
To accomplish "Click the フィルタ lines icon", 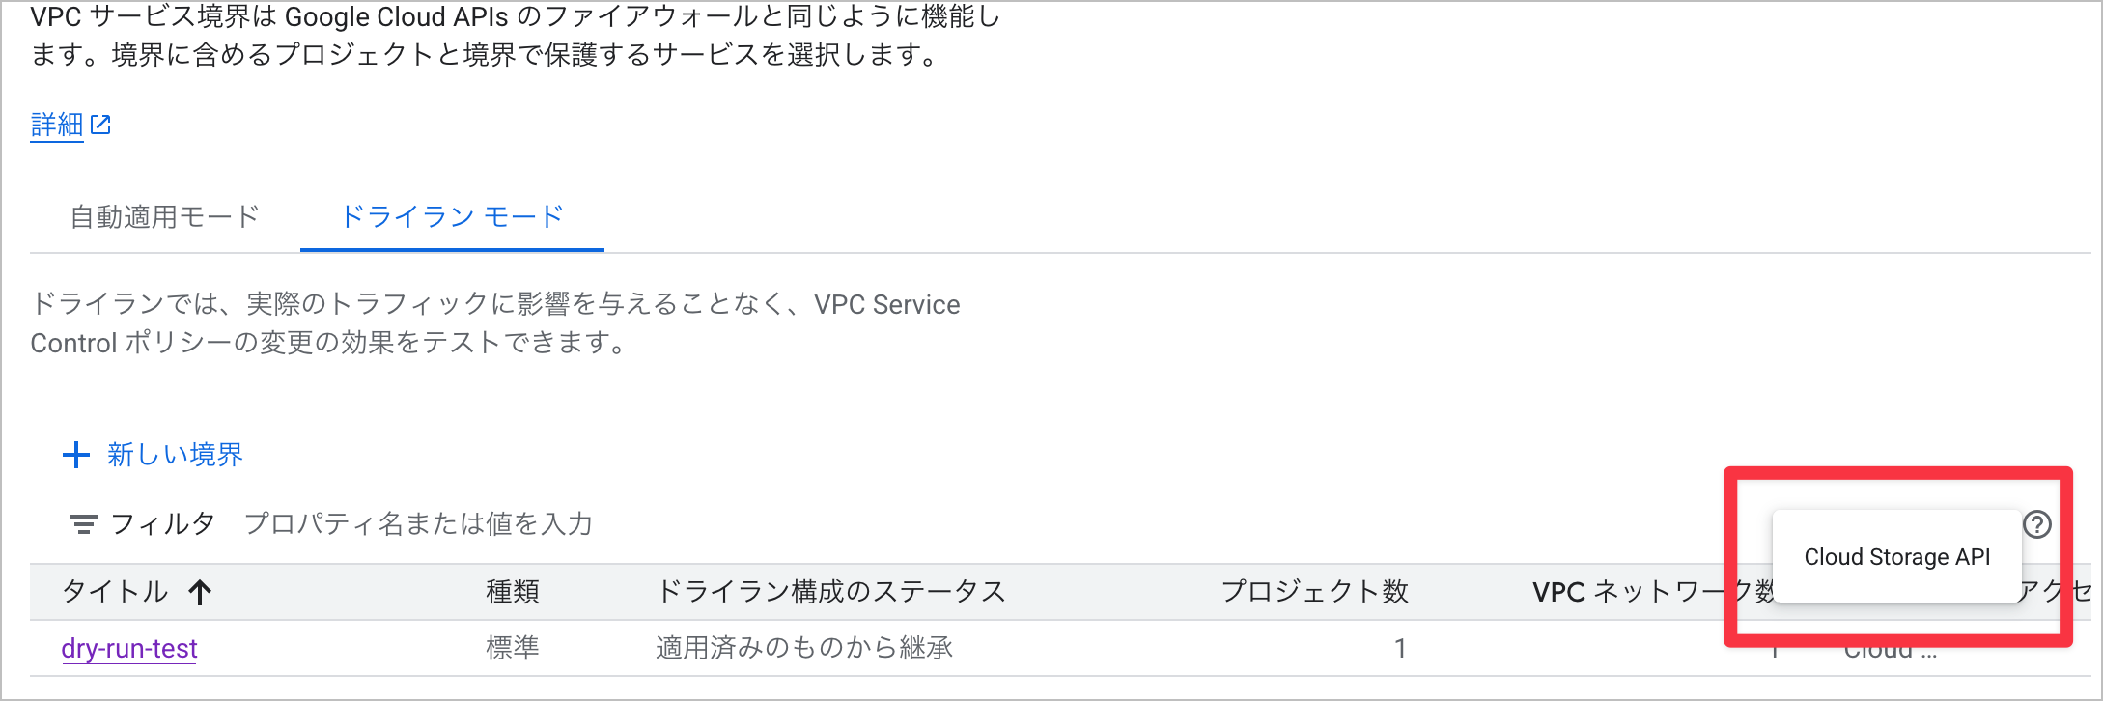I will [83, 524].
